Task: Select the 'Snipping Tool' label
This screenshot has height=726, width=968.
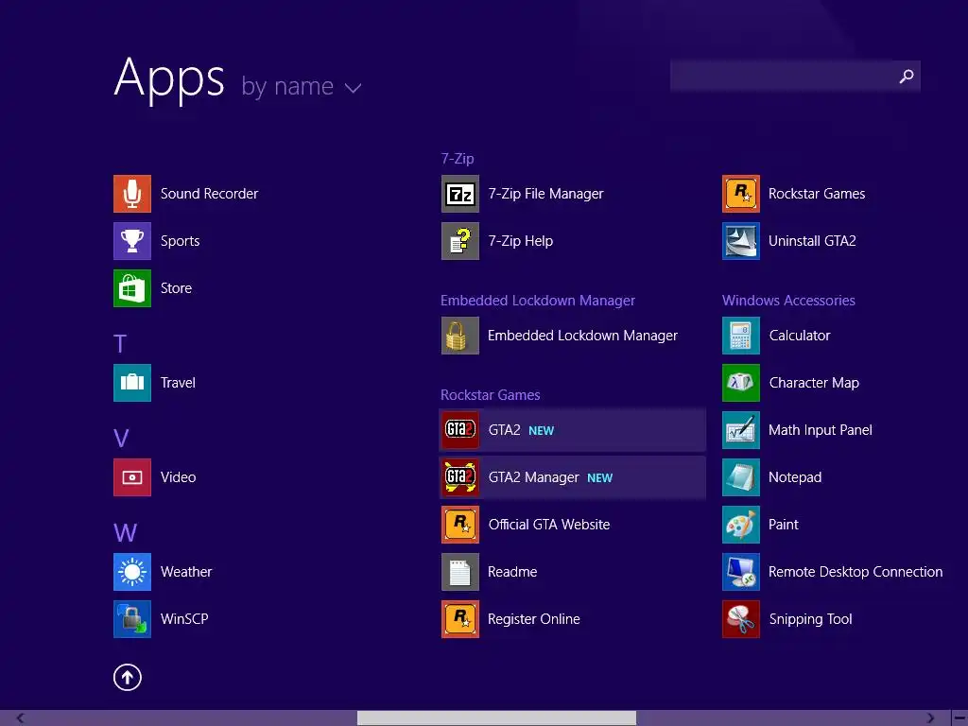Action: point(810,619)
